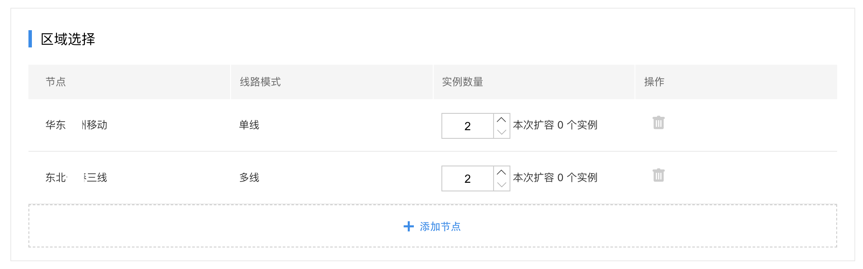Viewport: 863px width, 269px height.
Task: Decrease instance count for 华东 移动 node
Action: pyautogui.click(x=501, y=132)
